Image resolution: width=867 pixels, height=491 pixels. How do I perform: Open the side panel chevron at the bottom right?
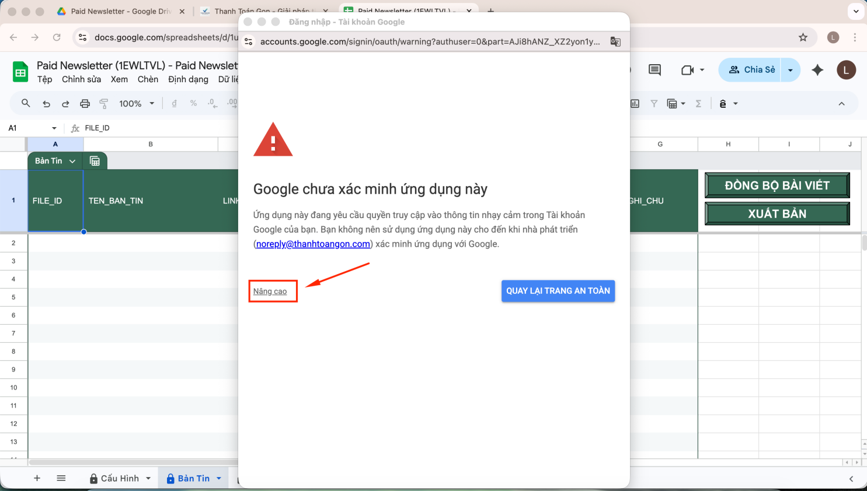[851, 479]
